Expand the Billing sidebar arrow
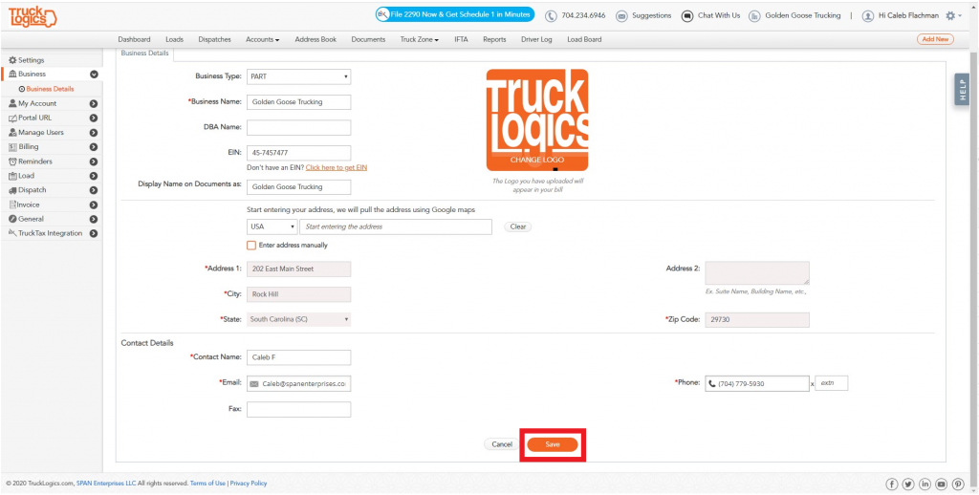The width and height of the screenshot is (979, 495). click(x=94, y=147)
